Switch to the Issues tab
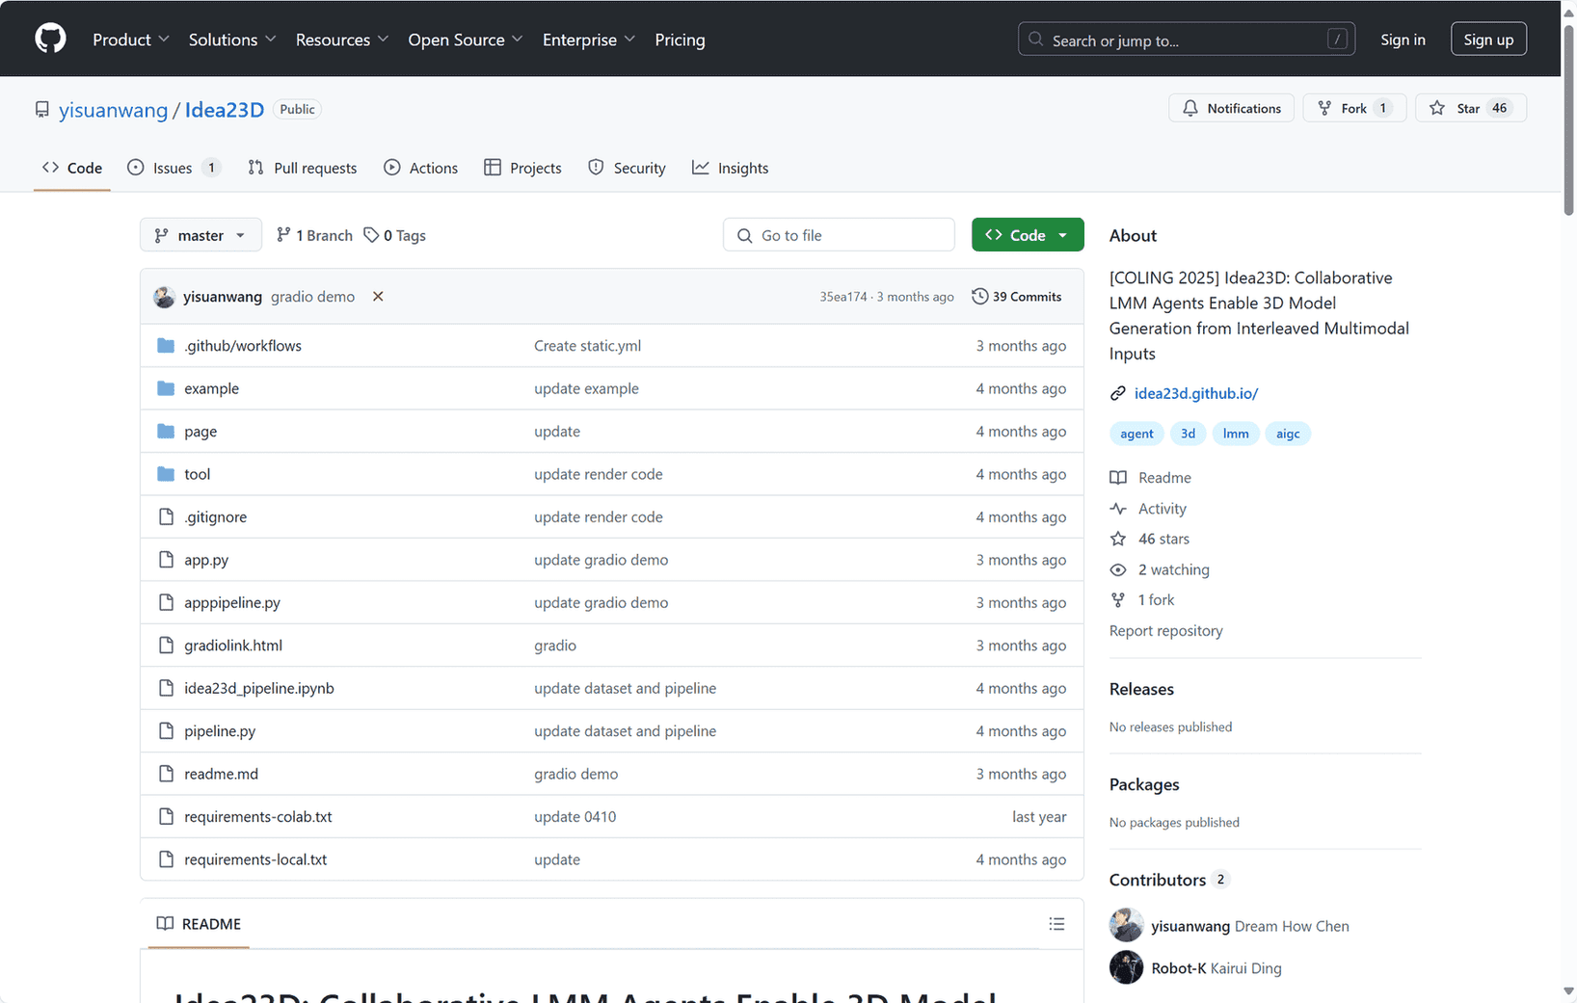This screenshot has height=1003, width=1577. coord(174,168)
